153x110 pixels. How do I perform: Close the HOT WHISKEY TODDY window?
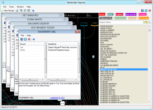[x=73, y=27]
